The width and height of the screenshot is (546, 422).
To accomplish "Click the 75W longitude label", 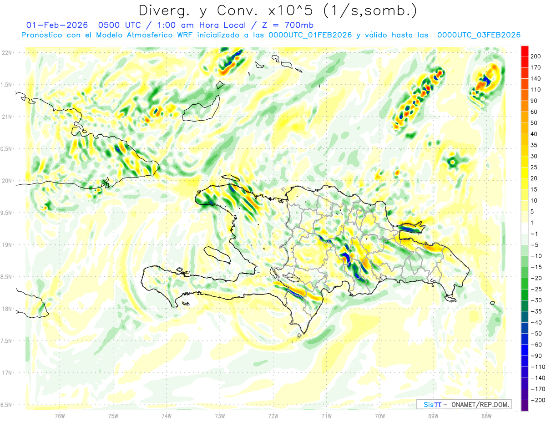I will coord(113,416).
